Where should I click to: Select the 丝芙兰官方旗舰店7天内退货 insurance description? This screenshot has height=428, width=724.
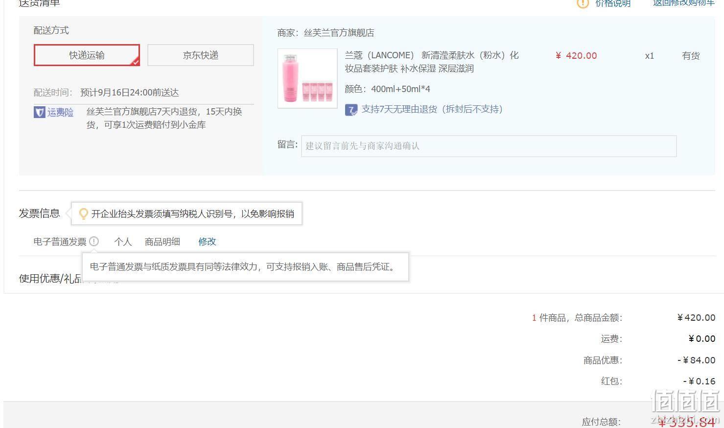tap(164, 118)
